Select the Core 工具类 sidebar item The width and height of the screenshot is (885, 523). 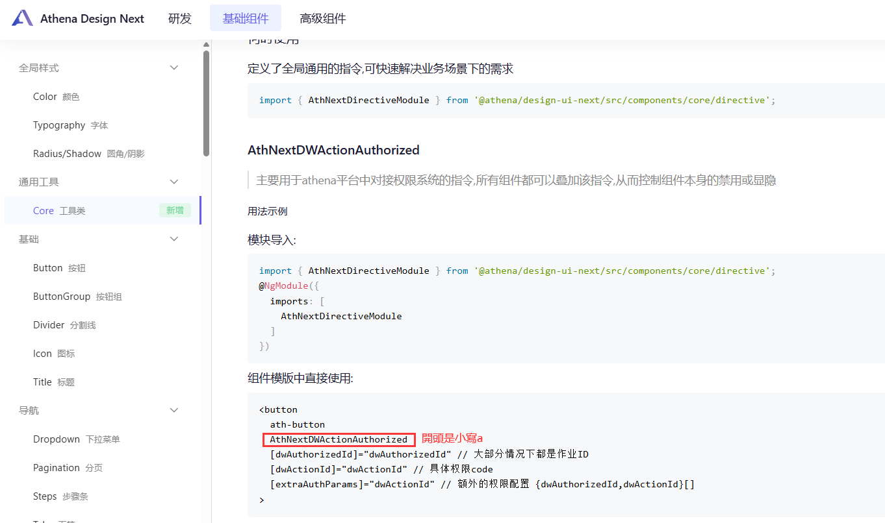(x=103, y=211)
